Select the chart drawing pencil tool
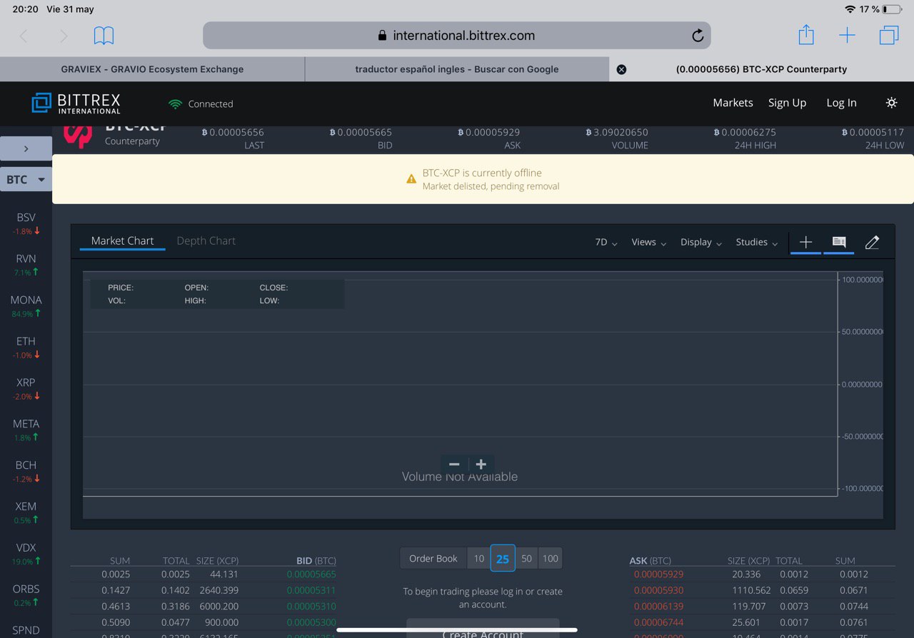The width and height of the screenshot is (914, 638). [872, 243]
